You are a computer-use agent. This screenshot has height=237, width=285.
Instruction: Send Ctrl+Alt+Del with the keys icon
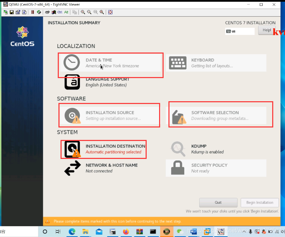(x=47, y=12)
